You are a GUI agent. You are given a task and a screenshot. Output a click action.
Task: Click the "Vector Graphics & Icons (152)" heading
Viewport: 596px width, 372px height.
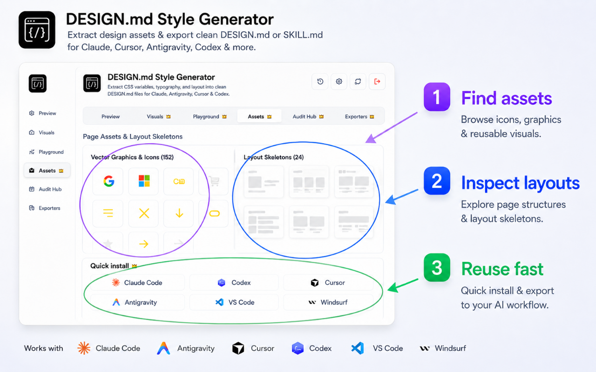[132, 157]
